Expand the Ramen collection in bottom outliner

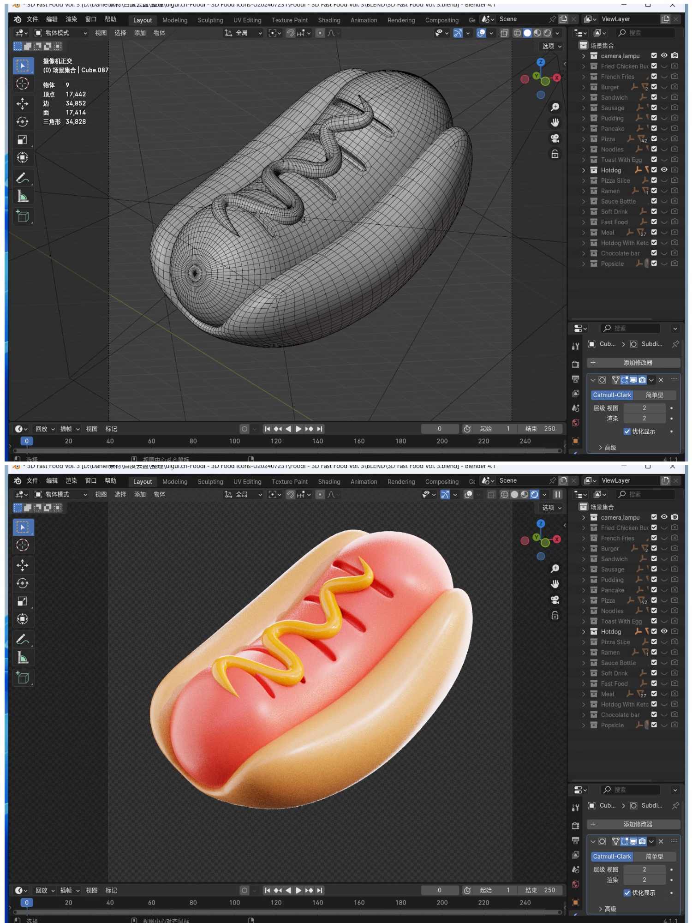pyautogui.click(x=584, y=653)
